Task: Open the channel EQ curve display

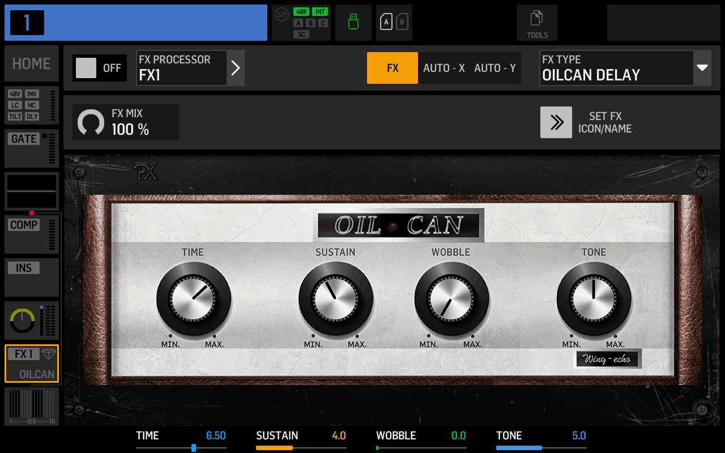Action: coord(31,191)
